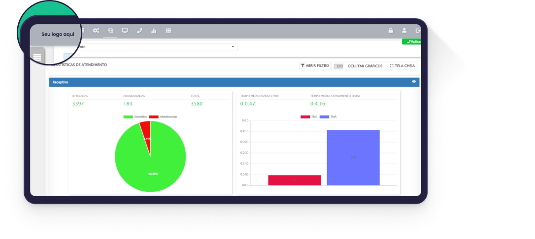Click the TELA CHEIA fullscreen button

(402, 66)
